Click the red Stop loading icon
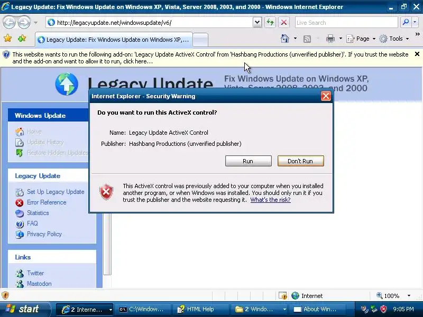 coord(284,22)
